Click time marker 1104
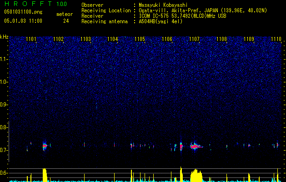Image resolution: width=286 pixels, height=182 pixels. tap(113, 39)
